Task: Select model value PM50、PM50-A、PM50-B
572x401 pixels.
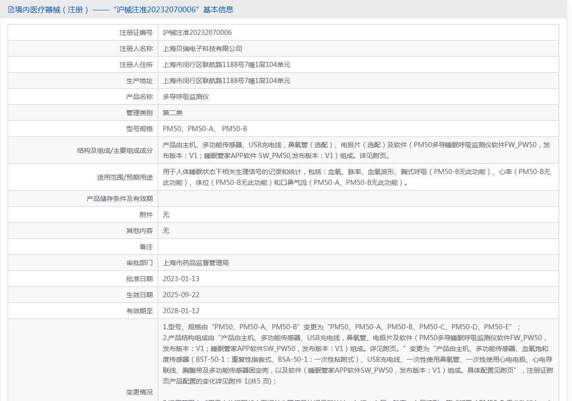Action: (x=205, y=129)
